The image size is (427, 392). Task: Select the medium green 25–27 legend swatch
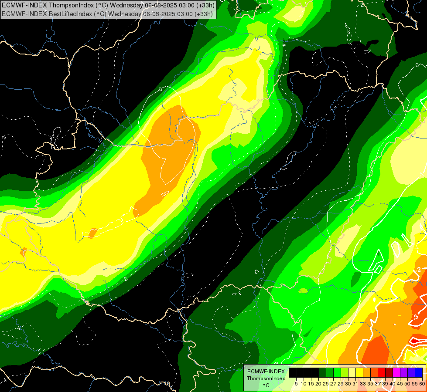[330, 373]
